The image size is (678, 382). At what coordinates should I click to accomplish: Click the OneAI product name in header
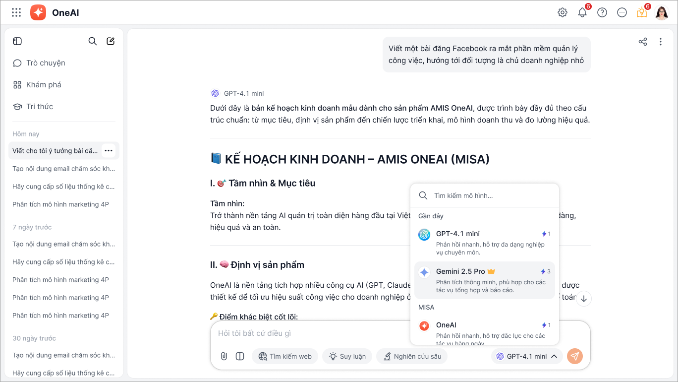coord(65,13)
